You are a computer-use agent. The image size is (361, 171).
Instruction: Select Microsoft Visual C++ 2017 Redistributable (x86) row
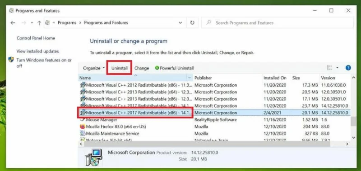214,113
